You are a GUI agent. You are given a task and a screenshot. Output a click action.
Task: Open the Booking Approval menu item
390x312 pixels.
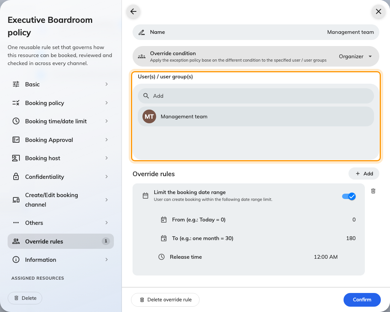pyautogui.click(x=61, y=140)
